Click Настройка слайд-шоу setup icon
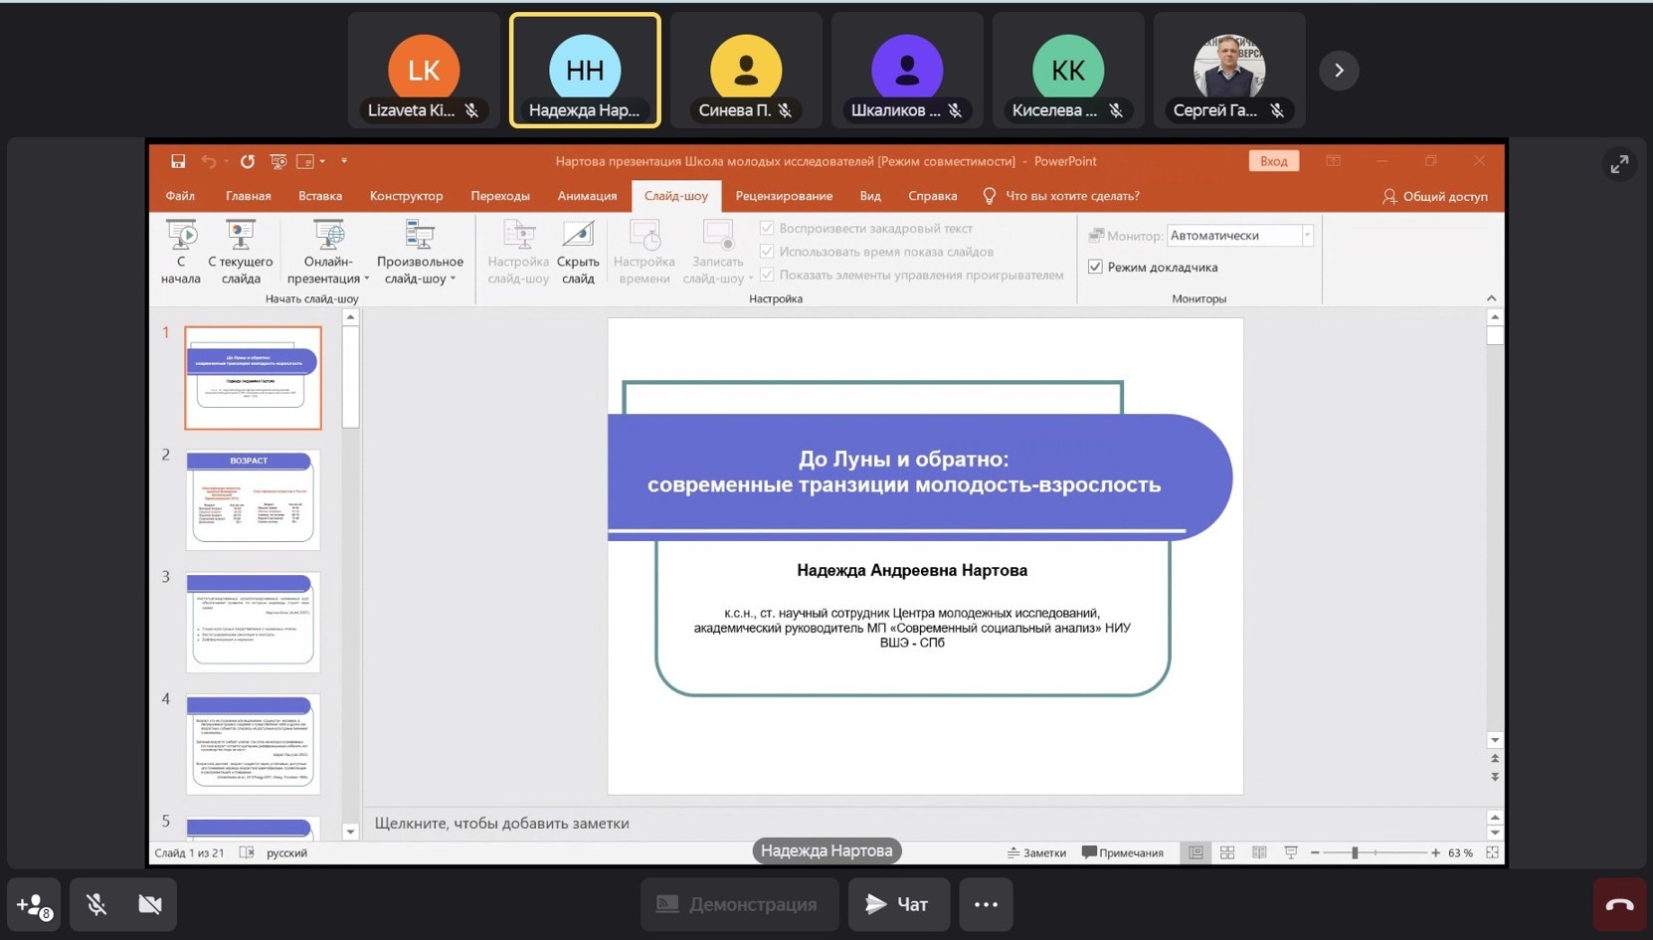This screenshot has height=940, width=1653. tap(518, 253)
